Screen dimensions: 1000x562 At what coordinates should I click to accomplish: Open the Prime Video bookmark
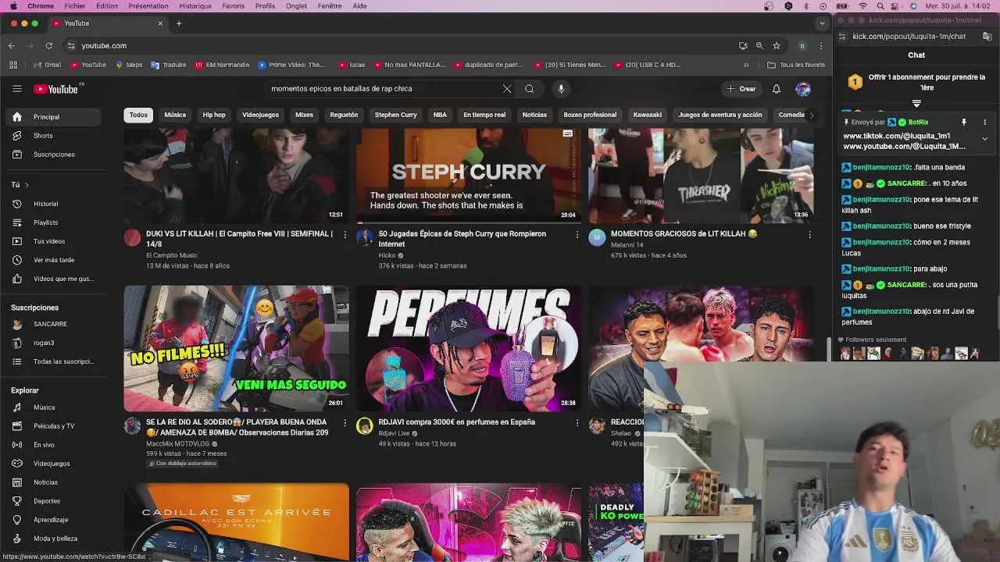pos(291,65)
